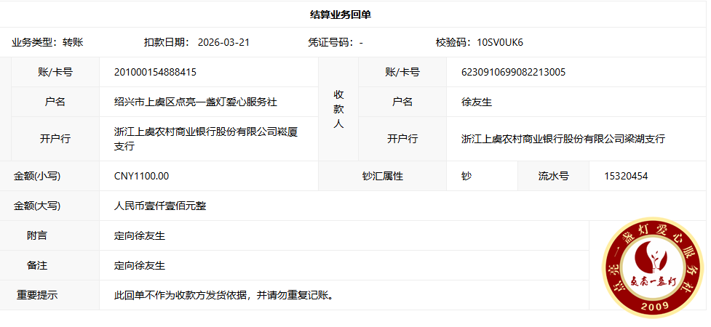
Task: Click payer name 绍兴市上虞区点亮一盏灯爱心服务社
Action: (196, 102)
